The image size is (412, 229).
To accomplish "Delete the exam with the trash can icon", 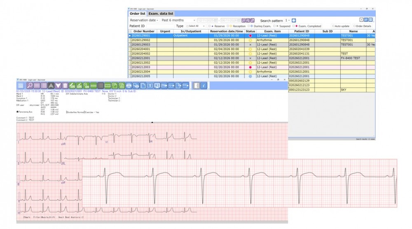I will (x=65, y=86).
